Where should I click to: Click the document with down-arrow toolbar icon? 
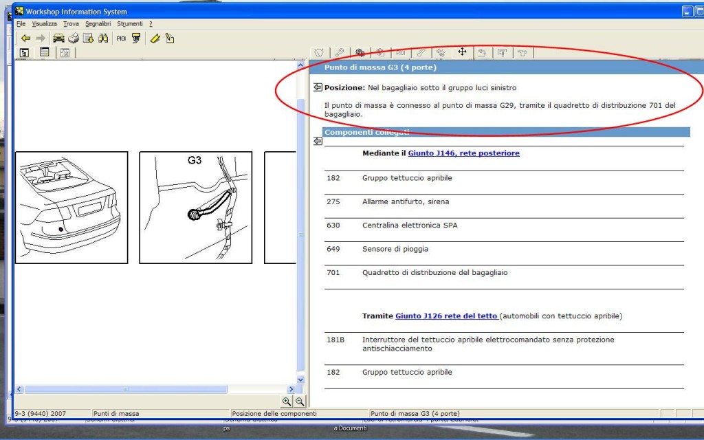tap(89, 38)
